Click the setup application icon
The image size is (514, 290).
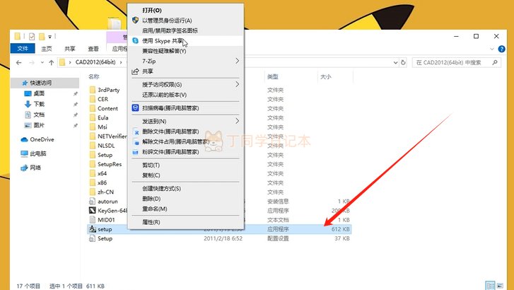coord(93,229)
